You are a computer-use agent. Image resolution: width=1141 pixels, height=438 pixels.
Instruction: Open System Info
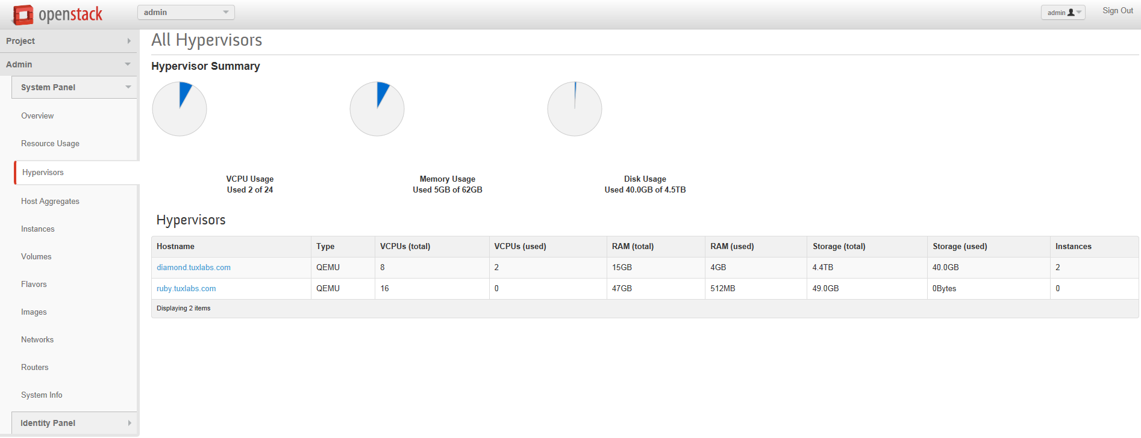click(42, 395)
